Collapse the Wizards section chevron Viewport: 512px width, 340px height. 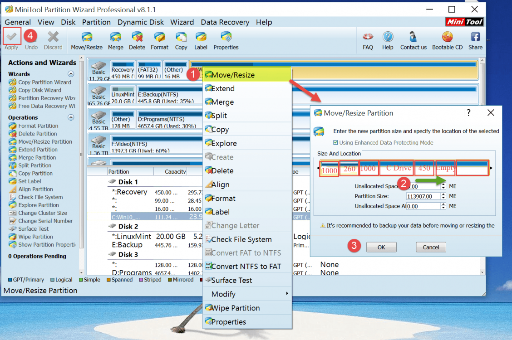click(70, 74)
